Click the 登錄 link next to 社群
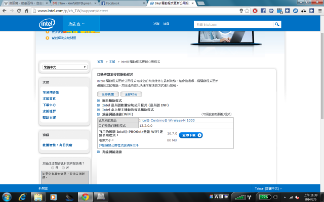Screen dimensions: 324x202 point(166,24)
